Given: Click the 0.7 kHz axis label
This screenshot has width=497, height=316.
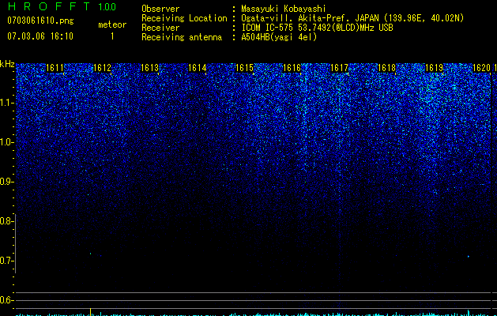Looking at the screenshot, I should 6,261.
